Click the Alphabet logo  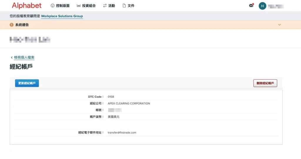click(27, 6)
